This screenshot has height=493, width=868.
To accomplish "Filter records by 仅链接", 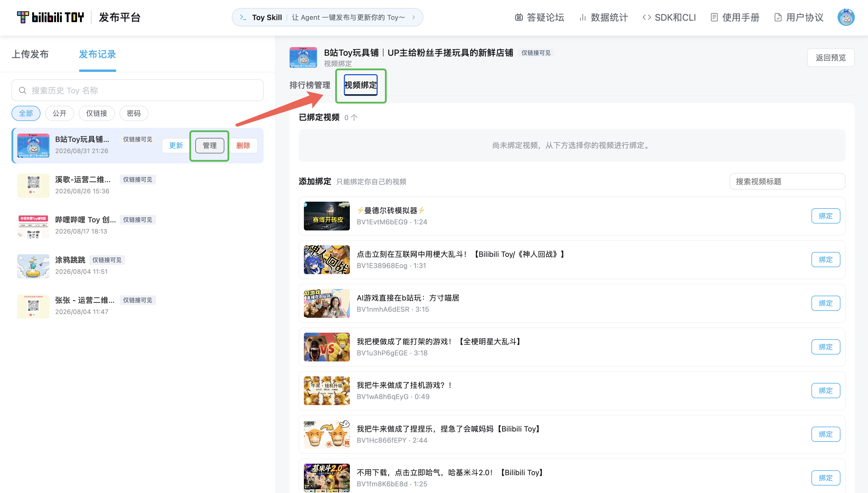I will point(97,113).
